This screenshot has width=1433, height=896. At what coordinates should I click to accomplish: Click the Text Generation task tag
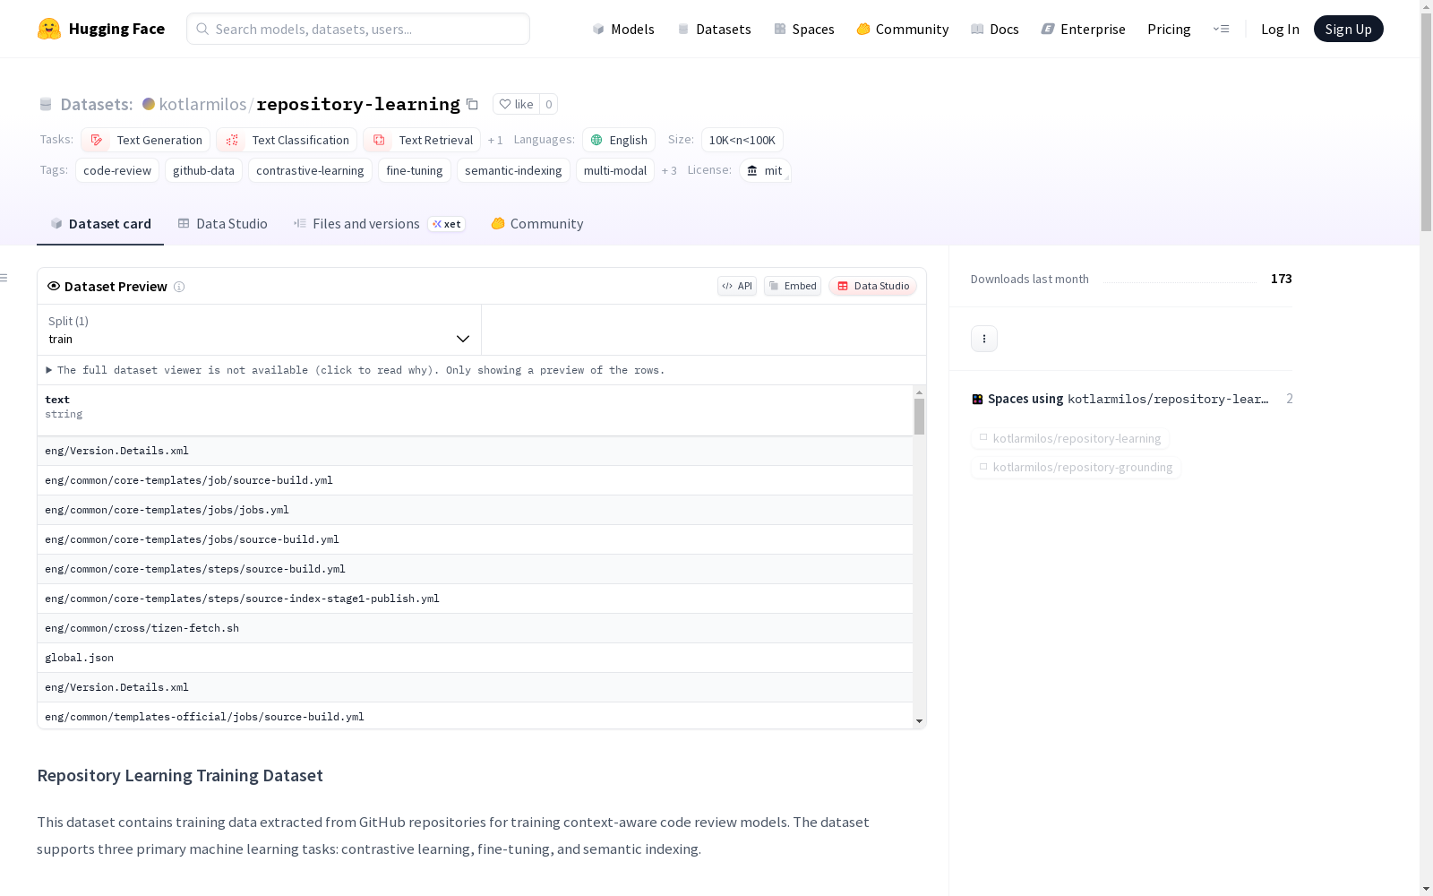pos(145,140)
